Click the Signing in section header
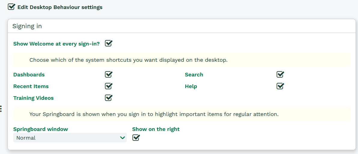 coord(27,26)
